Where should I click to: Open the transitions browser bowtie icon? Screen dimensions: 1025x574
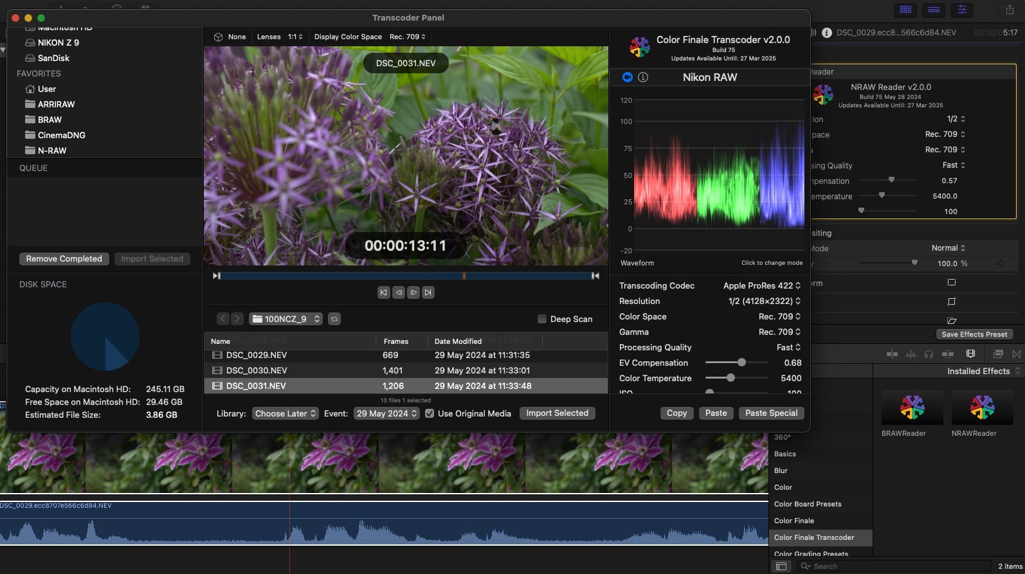[1016, 354]
